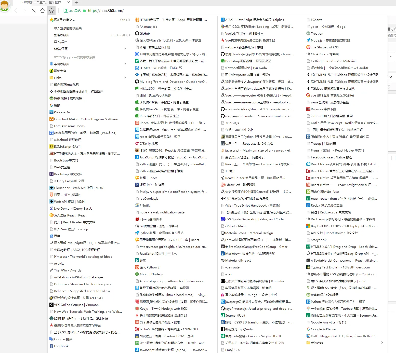Open the Facebook bookmark icon
Viewport: 396px width, 353px height.
(51, 346)
